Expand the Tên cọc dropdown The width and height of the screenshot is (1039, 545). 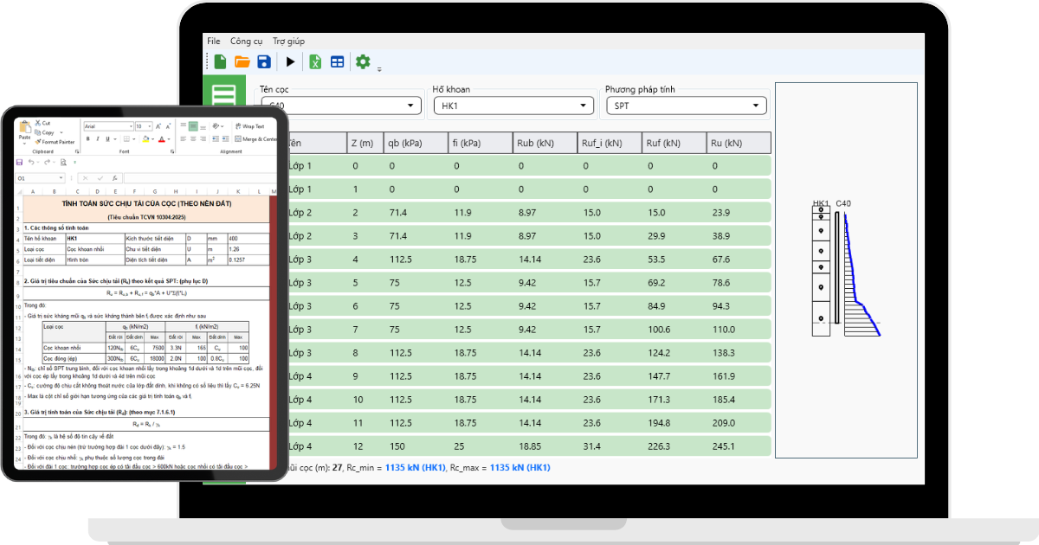341,106
